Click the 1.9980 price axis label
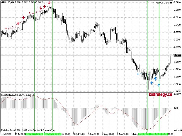The image size is (182, 136). (x=177, y=62)
